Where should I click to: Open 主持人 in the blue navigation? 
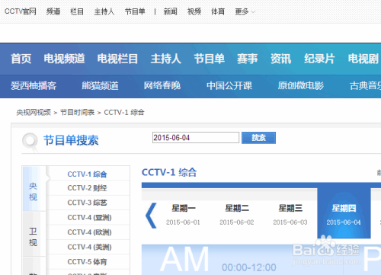click(166, 59)
